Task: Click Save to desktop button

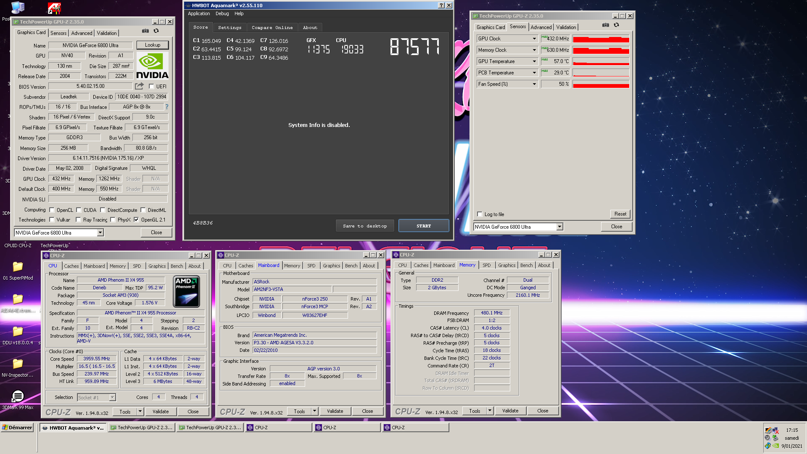Action: 365,226
